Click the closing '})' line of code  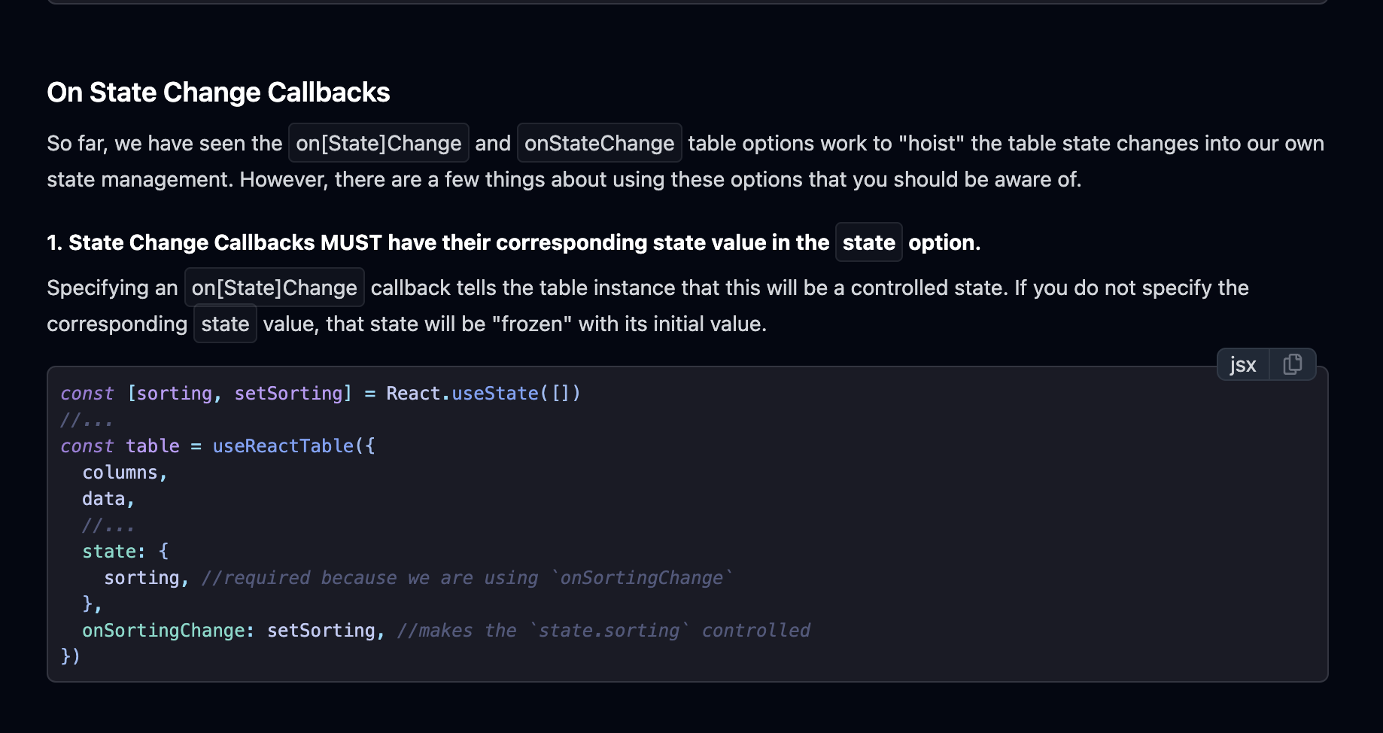click(x=71, y=656)
